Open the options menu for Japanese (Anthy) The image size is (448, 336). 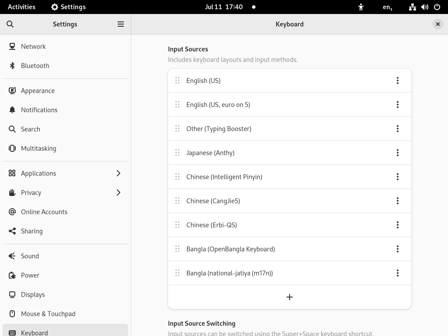(398, 153)
